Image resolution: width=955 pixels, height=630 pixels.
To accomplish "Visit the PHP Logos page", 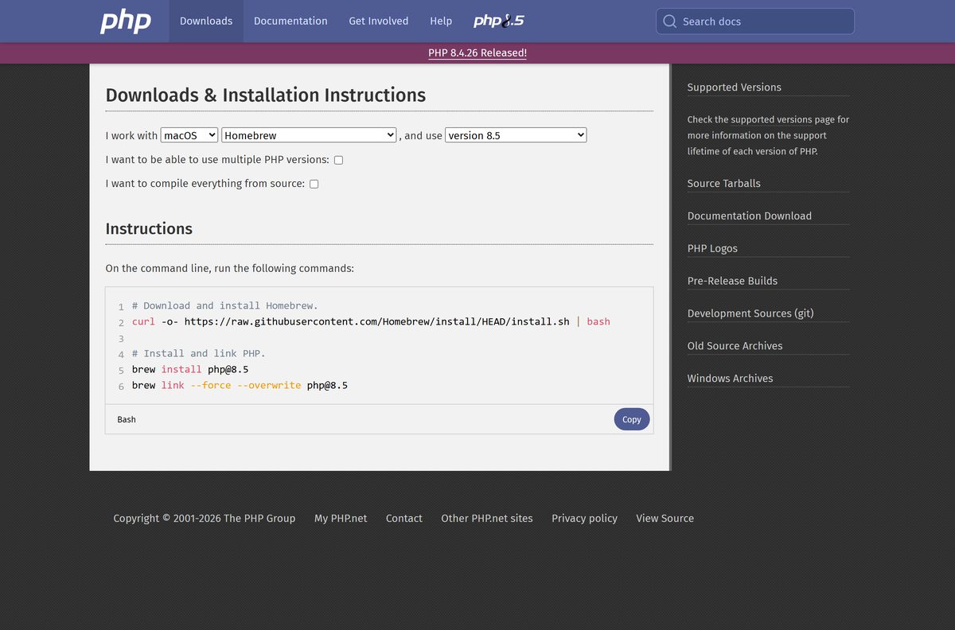I will [712, 249].
